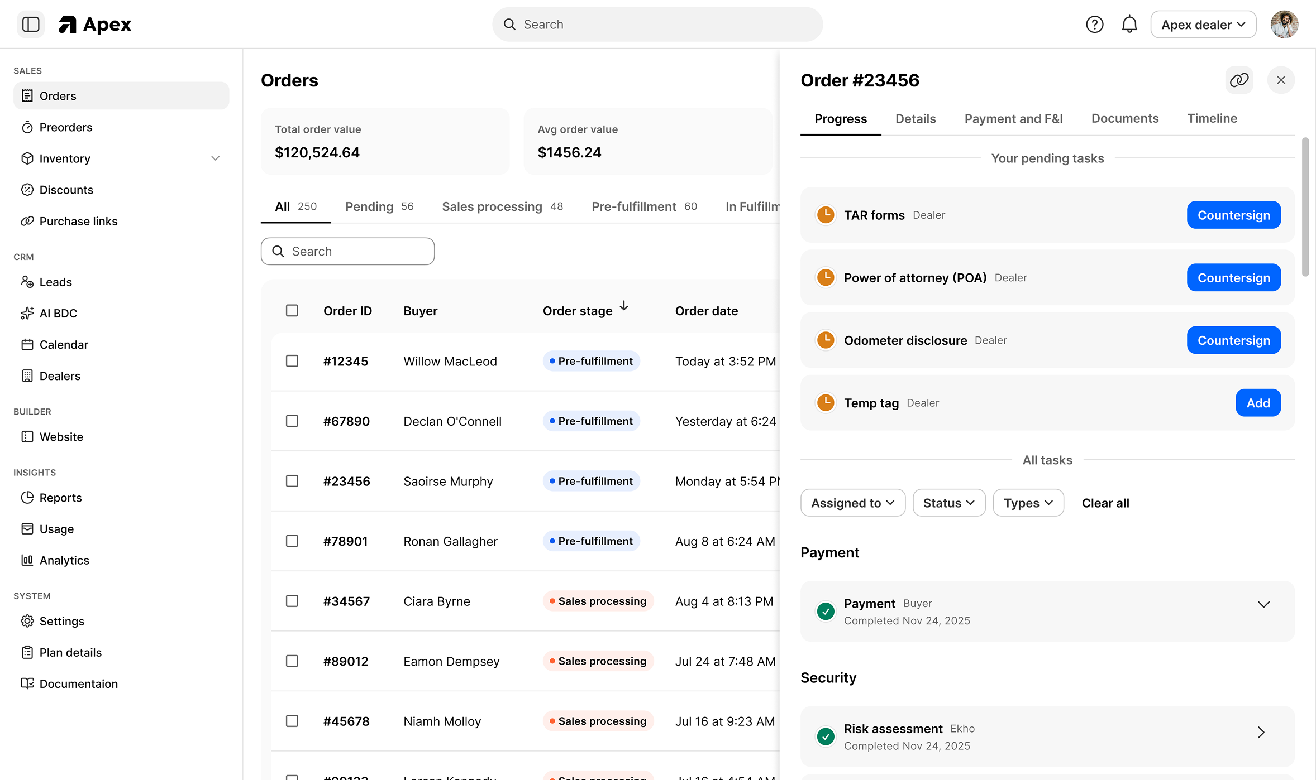Open the notification bell
This screenshot has height=780, width=1316.
click(x=1129, y=24)
